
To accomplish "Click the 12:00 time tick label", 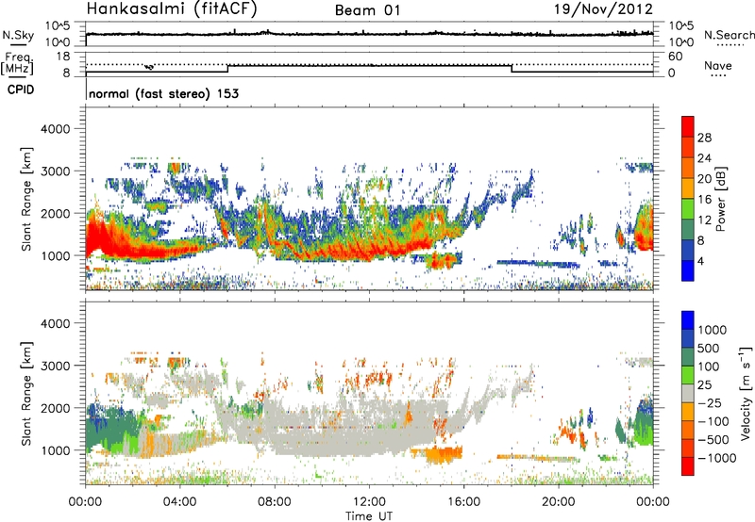I will click(x=369, y=502).
